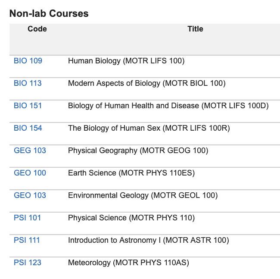This screenshot has width=280, height=279.
Task: Click the Code column header
Action: [37, 29]
